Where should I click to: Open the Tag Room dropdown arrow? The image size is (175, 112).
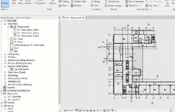(140, 6)
